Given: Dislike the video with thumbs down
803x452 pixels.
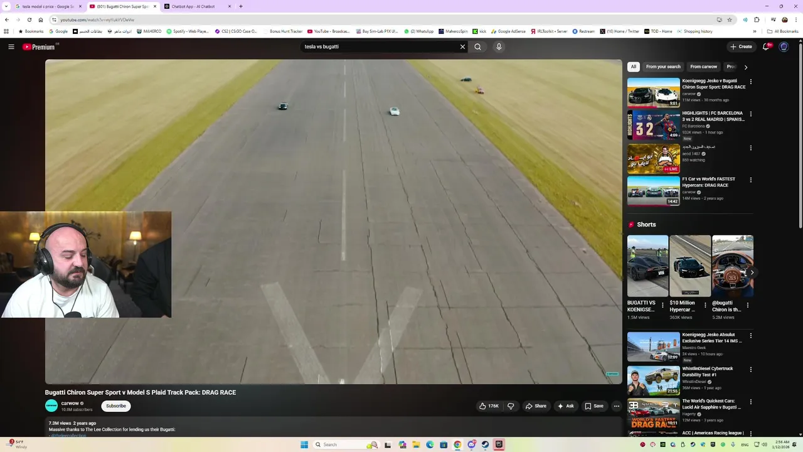Looking at the screenshot, I should click(x=511, y=406).
